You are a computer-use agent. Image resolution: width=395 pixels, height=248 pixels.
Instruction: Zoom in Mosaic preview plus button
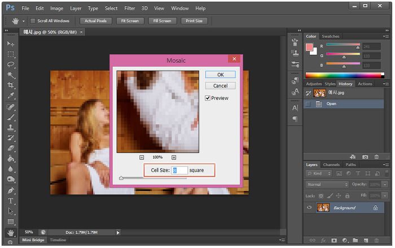pos(174,158)
